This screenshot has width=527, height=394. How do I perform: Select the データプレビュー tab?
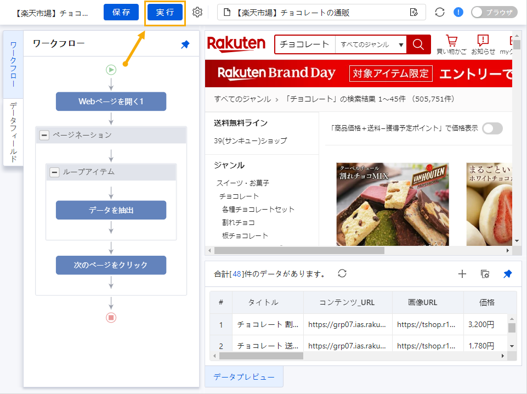(244, 377)
